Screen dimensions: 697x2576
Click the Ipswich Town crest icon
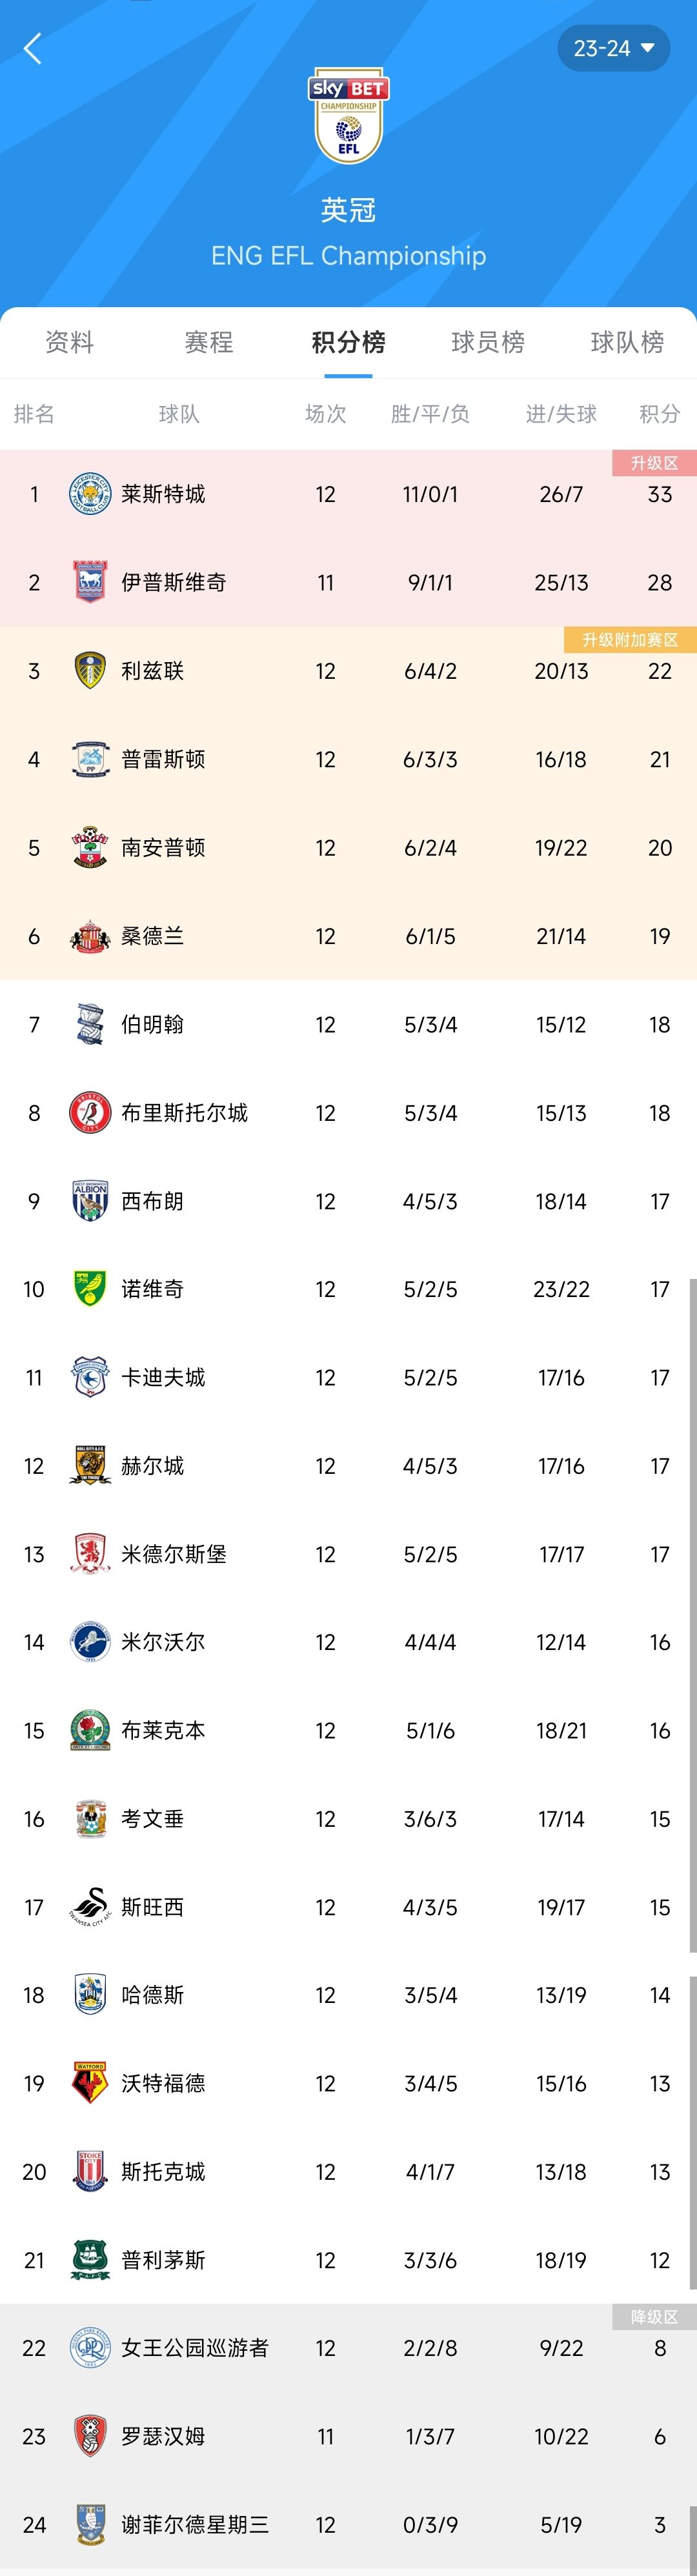90,582
